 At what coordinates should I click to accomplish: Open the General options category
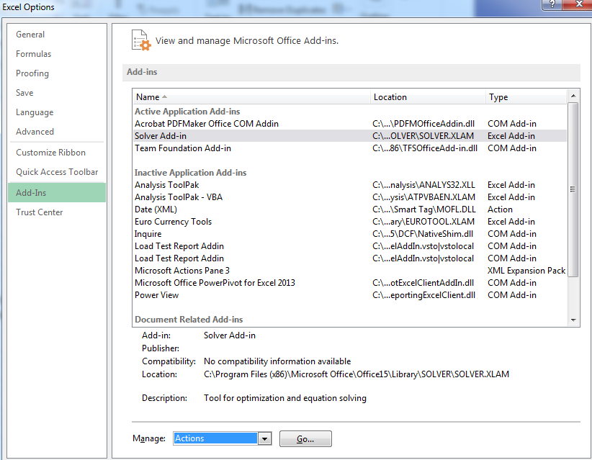[x=30, y=35]
